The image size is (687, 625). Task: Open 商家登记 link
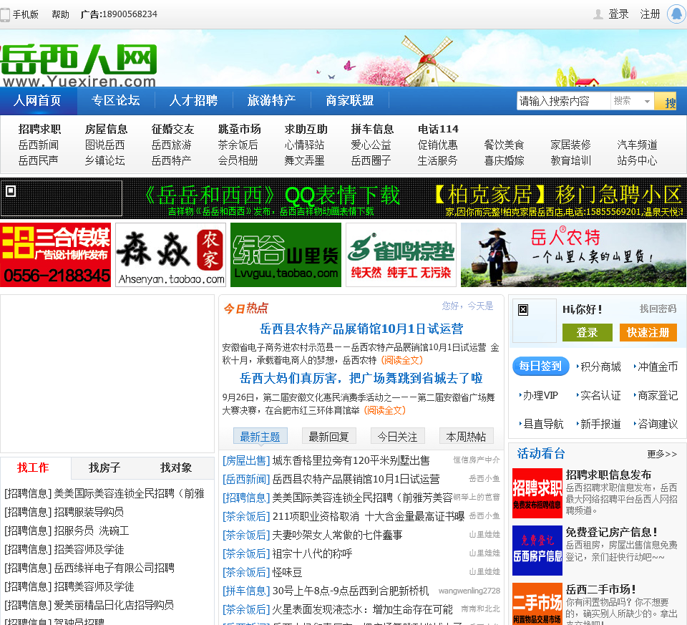pos(658,396)
